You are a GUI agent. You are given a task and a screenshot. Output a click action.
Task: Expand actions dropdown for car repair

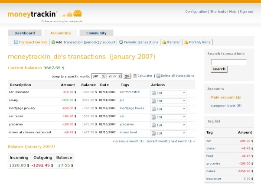pos(184,117)
